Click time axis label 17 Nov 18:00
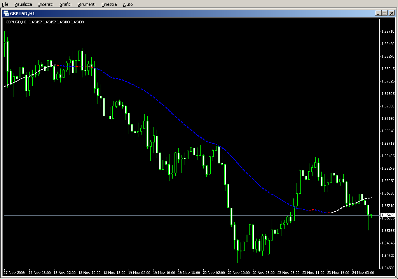The width and height of the screenshot is (398, 279). tap(40, 273)
